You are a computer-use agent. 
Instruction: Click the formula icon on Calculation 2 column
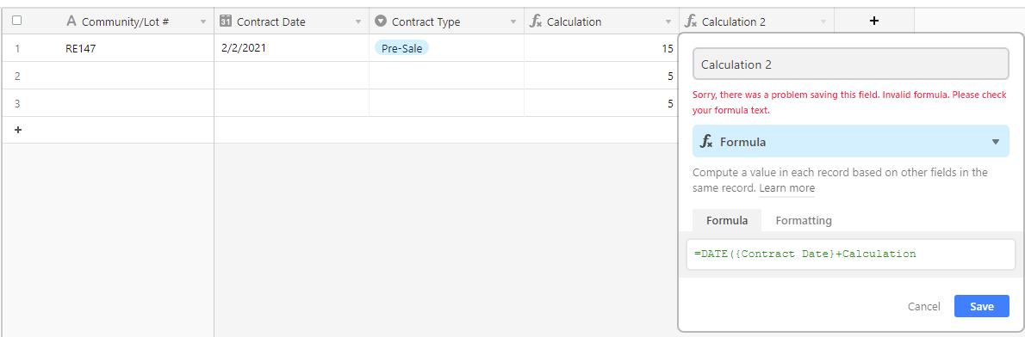pyautogui.click(x=690, y=21)
